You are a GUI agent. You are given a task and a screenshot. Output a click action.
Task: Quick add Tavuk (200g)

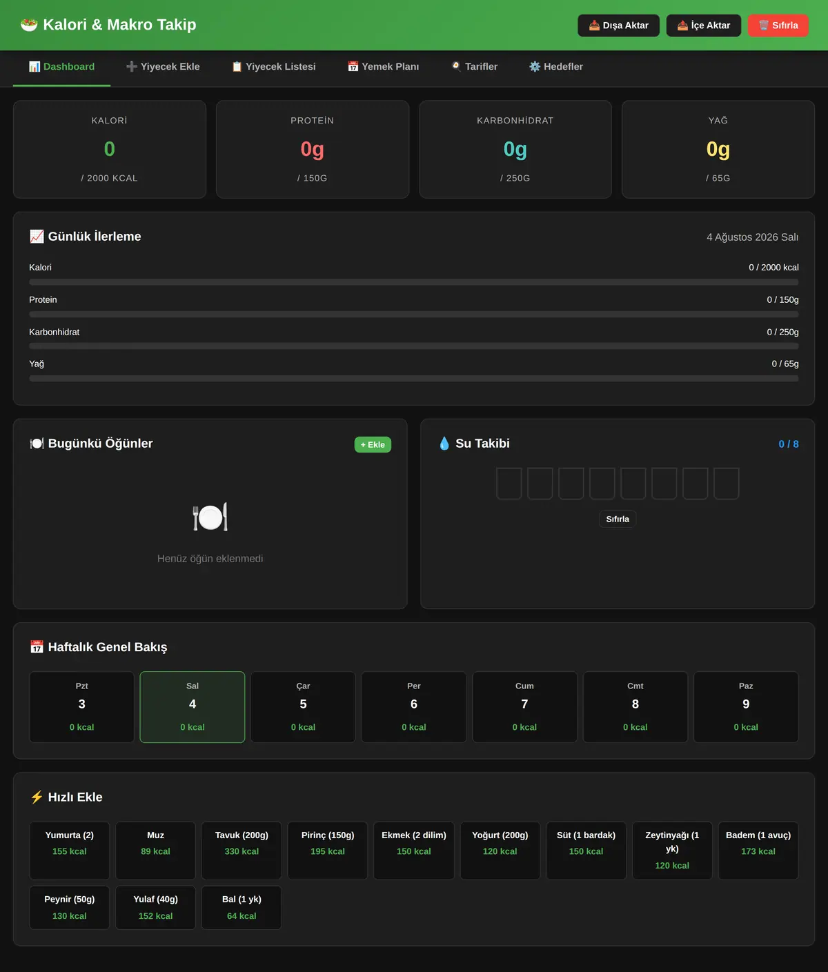coord(241,851)
